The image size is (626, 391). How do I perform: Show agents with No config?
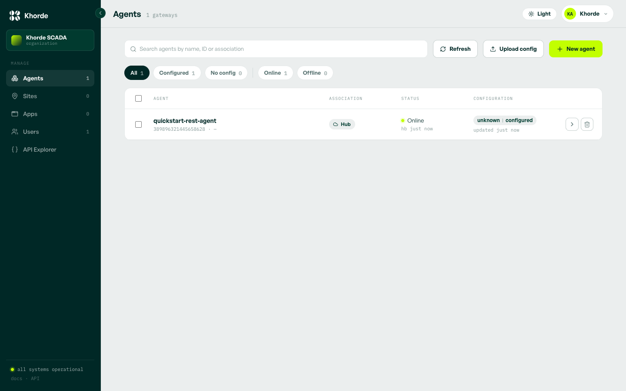pyautogui.click(x=226, y=73)
